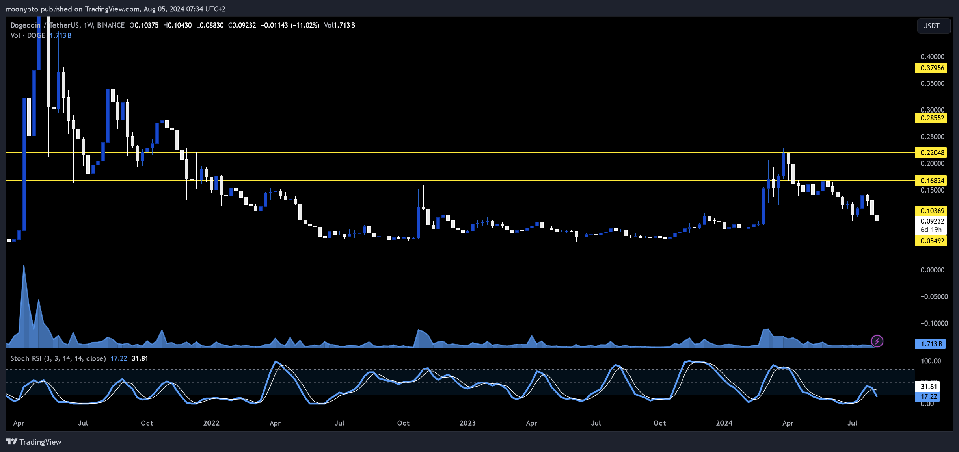Viewport: 959px width, 452px height.
Task: Click the 2022 label on time axis
Action: 211,423
